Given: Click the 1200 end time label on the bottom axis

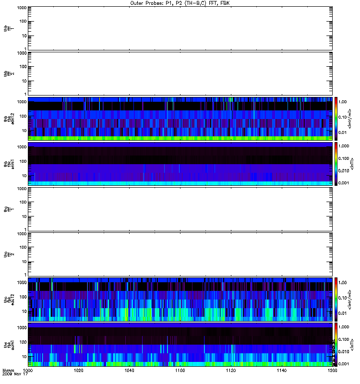Looking at the screenshot, I should [332, 370].
